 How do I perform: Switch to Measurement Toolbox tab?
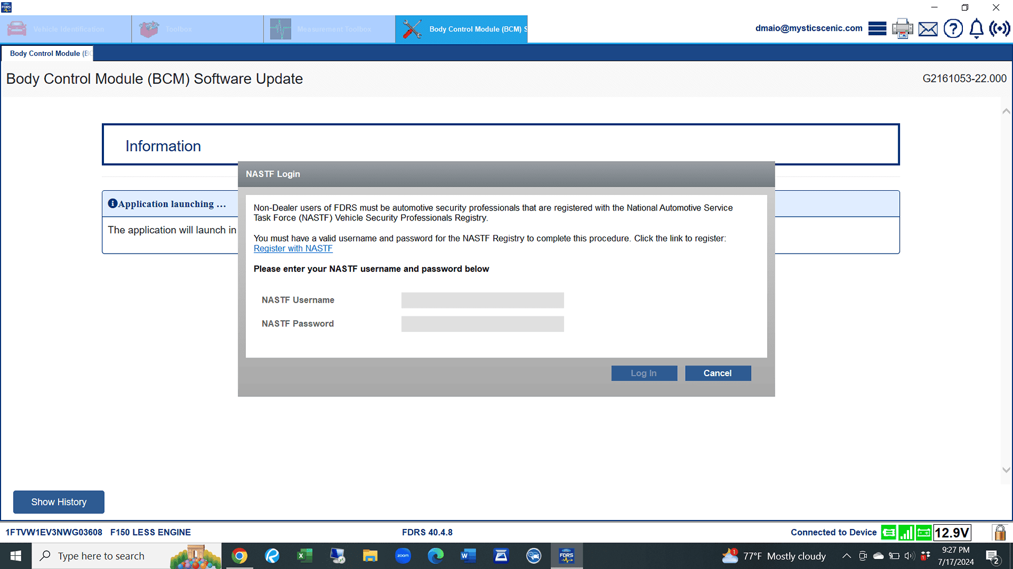(329, 29)
